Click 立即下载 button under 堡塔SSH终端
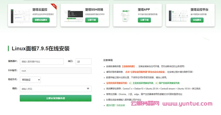 tap(92, 20)
